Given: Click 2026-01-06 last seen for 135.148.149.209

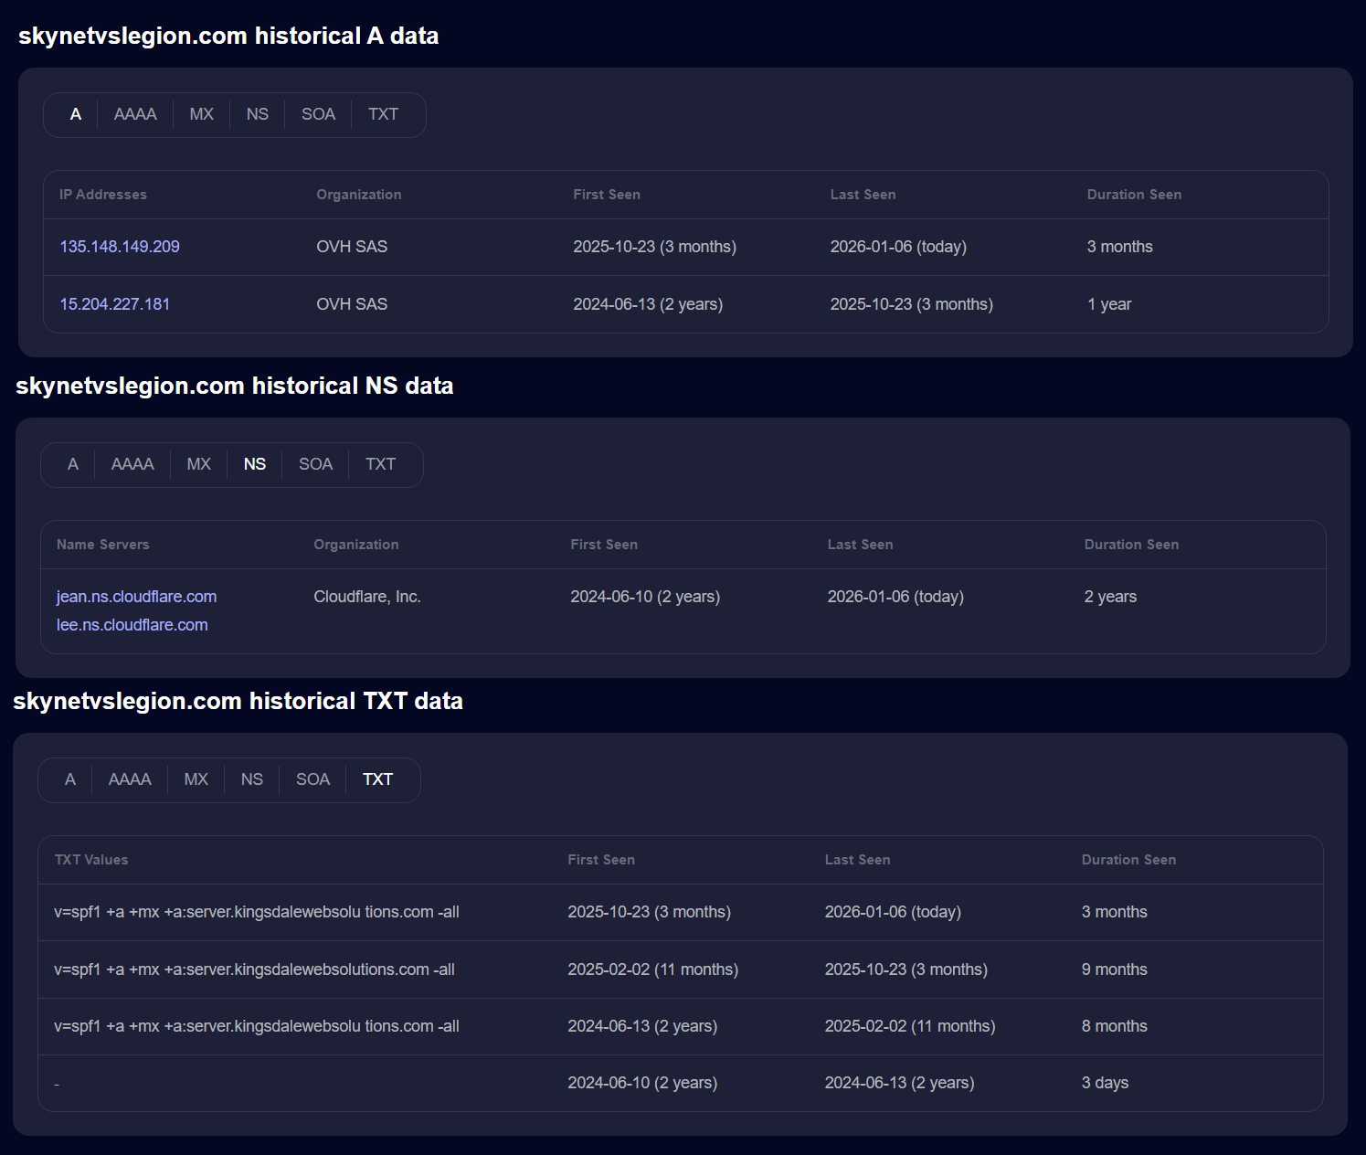Looking at the screenshot, I should point(898,247).
